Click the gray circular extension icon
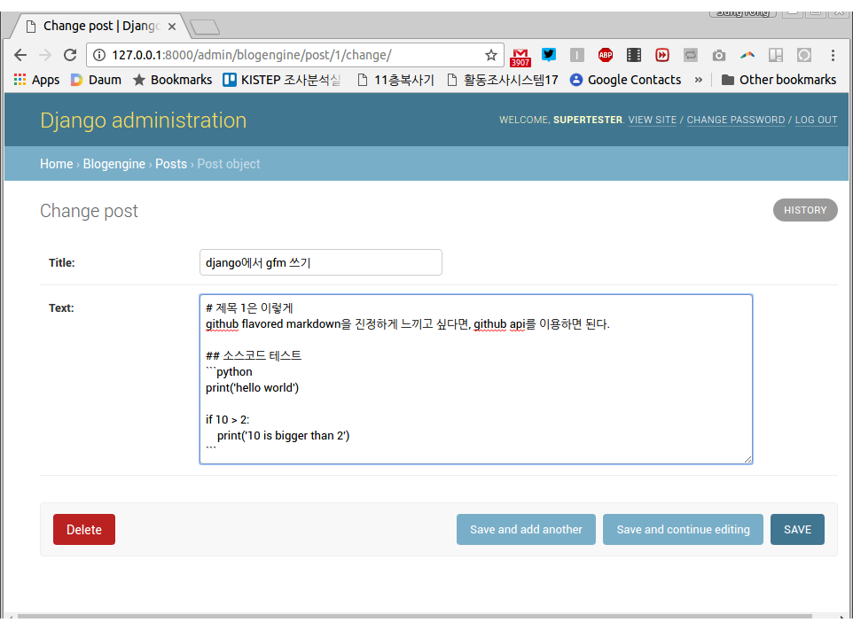This screenshot has width=853, height=630. [804, 55]
